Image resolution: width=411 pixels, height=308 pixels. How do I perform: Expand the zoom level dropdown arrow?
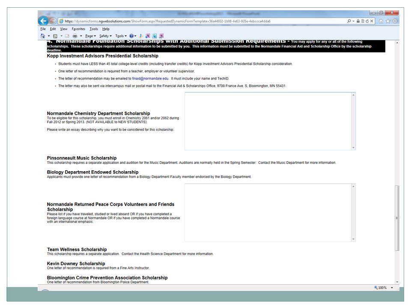pos(392,287)
